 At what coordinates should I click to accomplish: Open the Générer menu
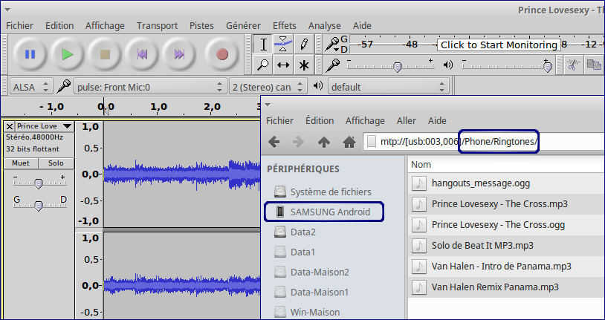[x=243, y=25]
